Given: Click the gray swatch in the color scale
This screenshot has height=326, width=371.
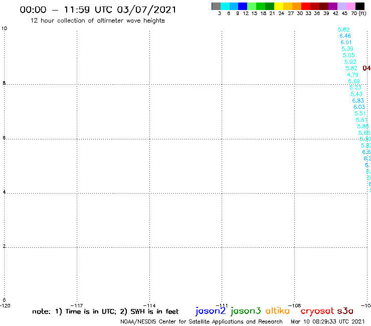Looking at the screenshot, I should point(216,6).
